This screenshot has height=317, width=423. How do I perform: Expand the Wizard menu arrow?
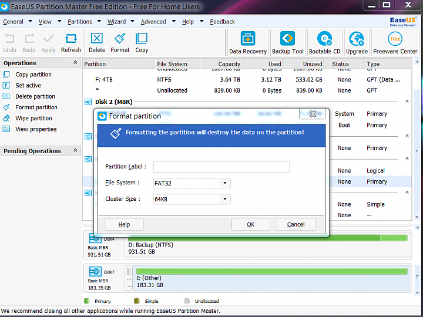click(x=132, y=21)
